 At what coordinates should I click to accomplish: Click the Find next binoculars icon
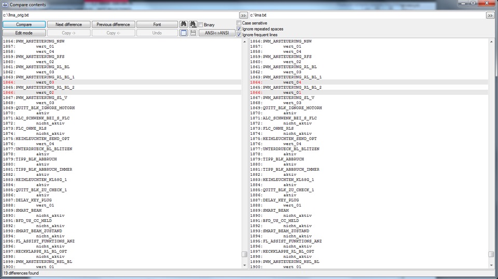193,24
